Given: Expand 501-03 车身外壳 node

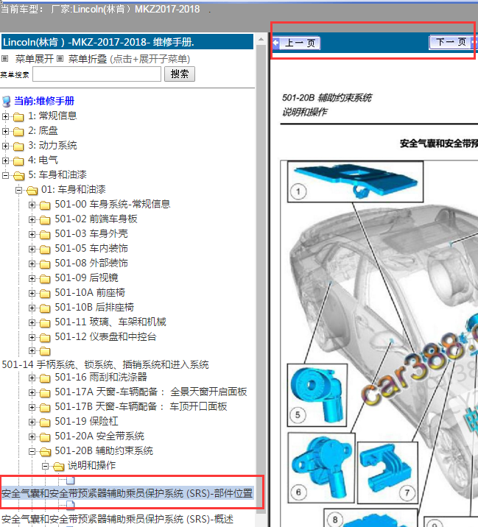Looking at the screenshot, I should pos(32,234).
